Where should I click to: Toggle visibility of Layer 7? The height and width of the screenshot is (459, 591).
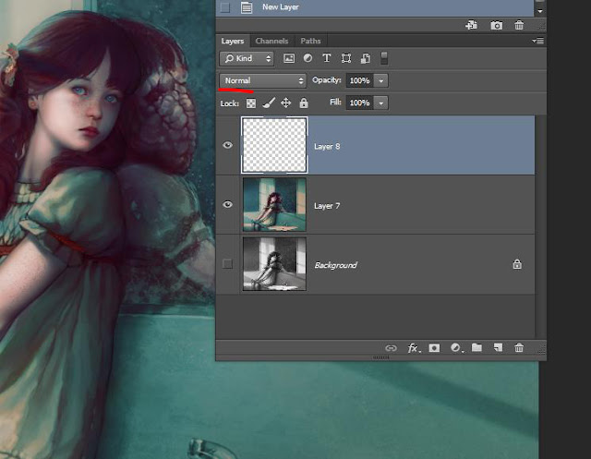(228, 205)
